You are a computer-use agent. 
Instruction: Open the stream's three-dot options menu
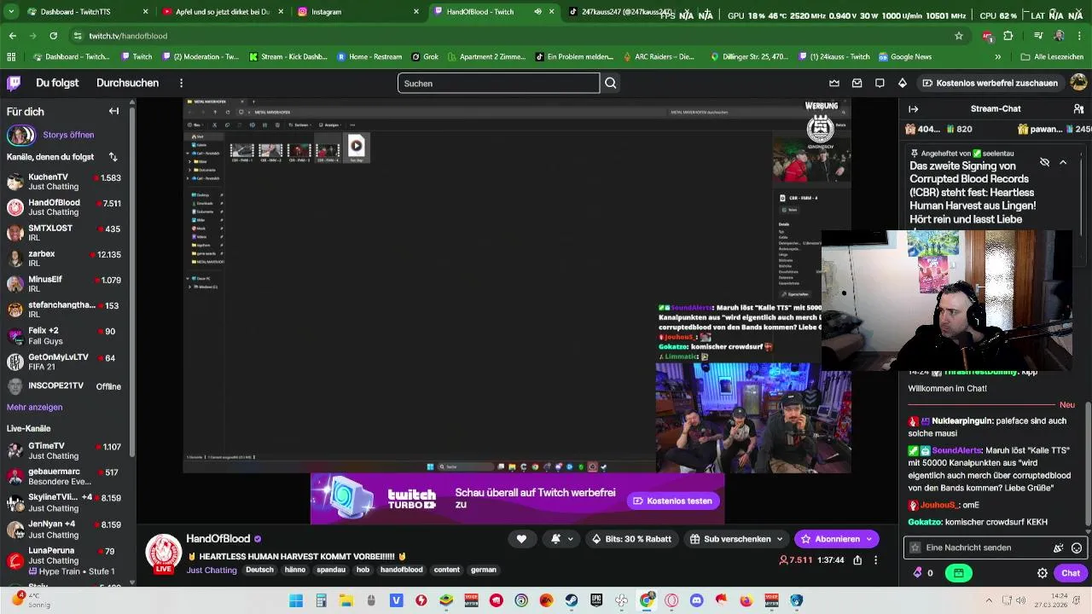875,560
